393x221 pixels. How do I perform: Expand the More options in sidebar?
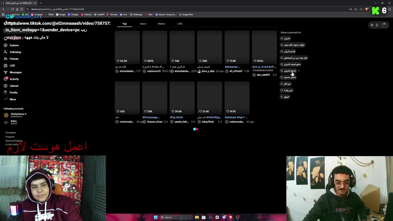pyautogui.click(x=10, y=99)
